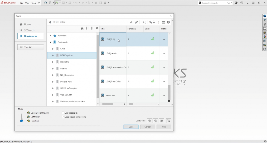Click the magnifier search icon in dialog toolbar
This screenshot has height=143, width=267.
point(144,22)
